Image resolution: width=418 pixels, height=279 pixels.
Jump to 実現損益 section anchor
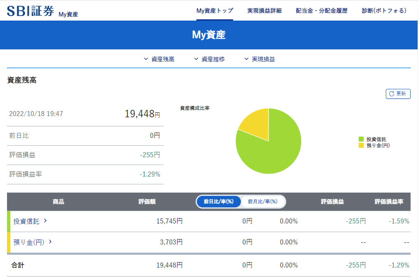(x=259, y=59)
